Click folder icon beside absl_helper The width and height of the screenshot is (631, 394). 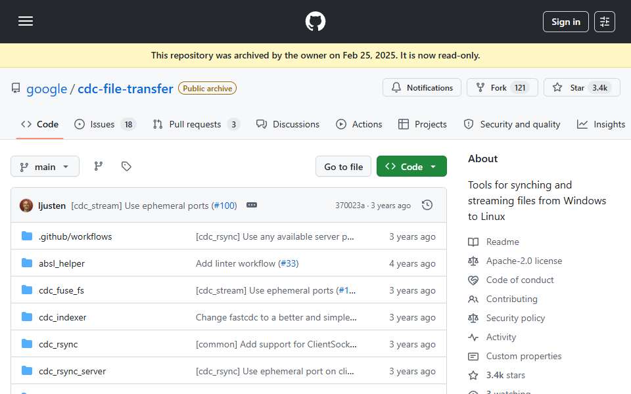coord(26,263)
